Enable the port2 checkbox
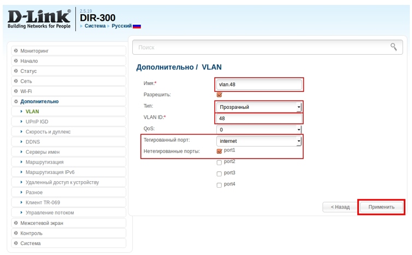This screenshot has height=255, width=412. click(220, 163)
